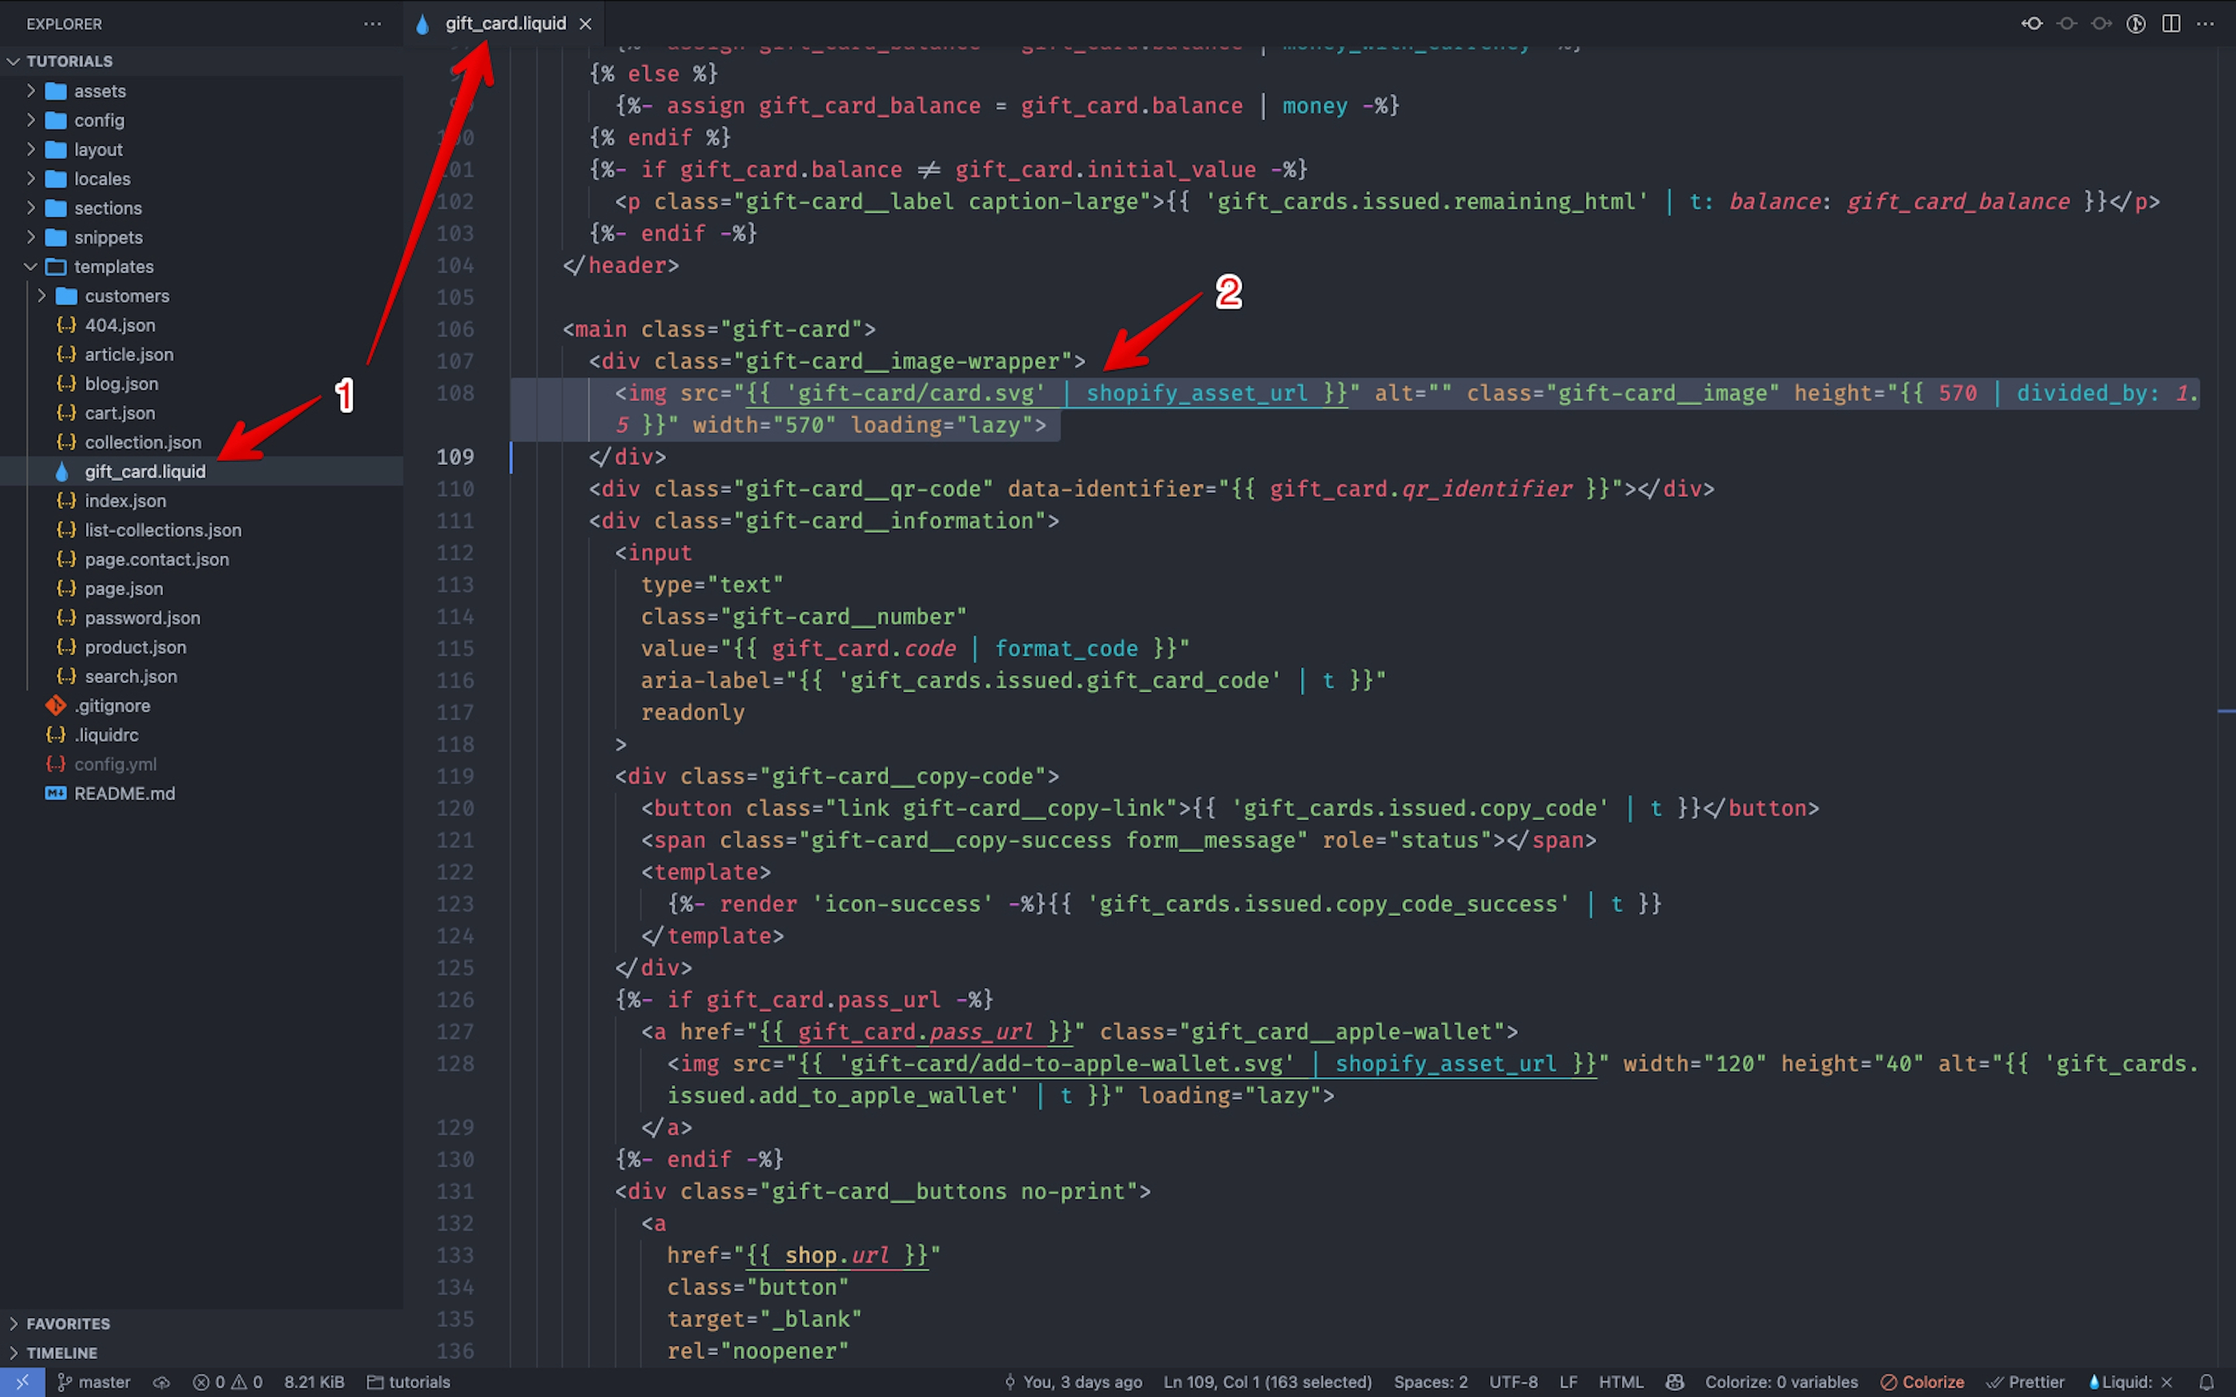Expand the TIMELINE section
Viewport: 2236px width, 1397px height.
(201, 1353)
